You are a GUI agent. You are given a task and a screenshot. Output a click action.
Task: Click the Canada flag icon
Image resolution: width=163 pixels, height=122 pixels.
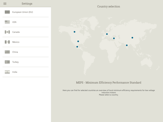7,32
